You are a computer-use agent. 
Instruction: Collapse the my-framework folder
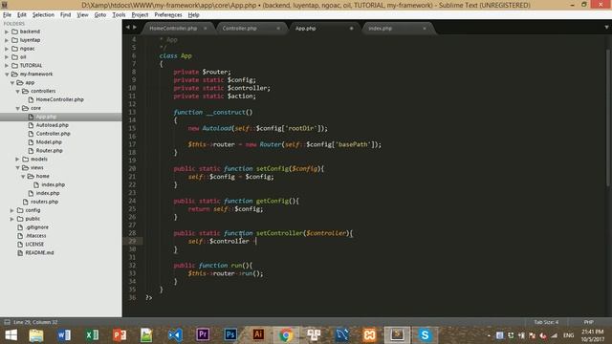[x=7, y=75]
